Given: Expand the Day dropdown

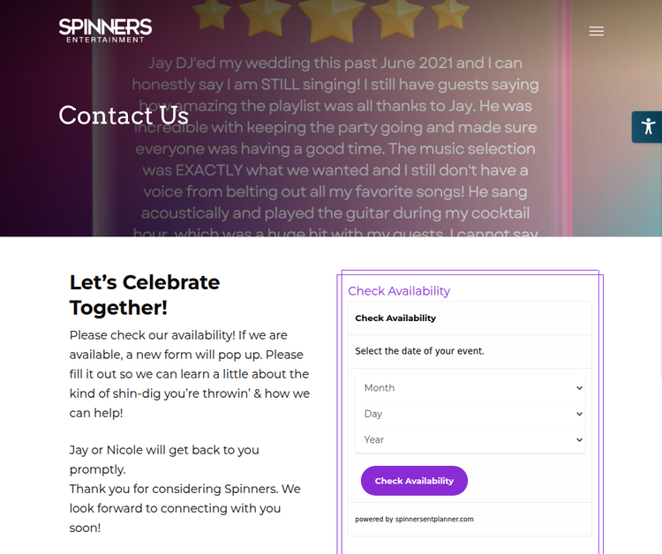Looking at the screenshot, I should tap(470, 414).
